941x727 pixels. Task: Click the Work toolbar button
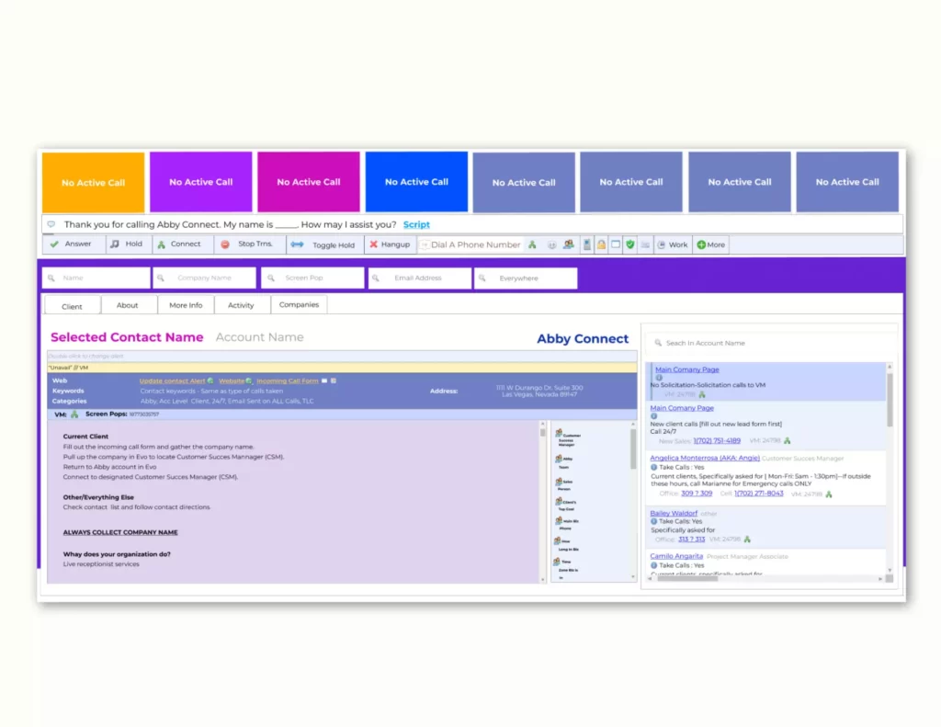pyautogui.click(x=673, y=244)
